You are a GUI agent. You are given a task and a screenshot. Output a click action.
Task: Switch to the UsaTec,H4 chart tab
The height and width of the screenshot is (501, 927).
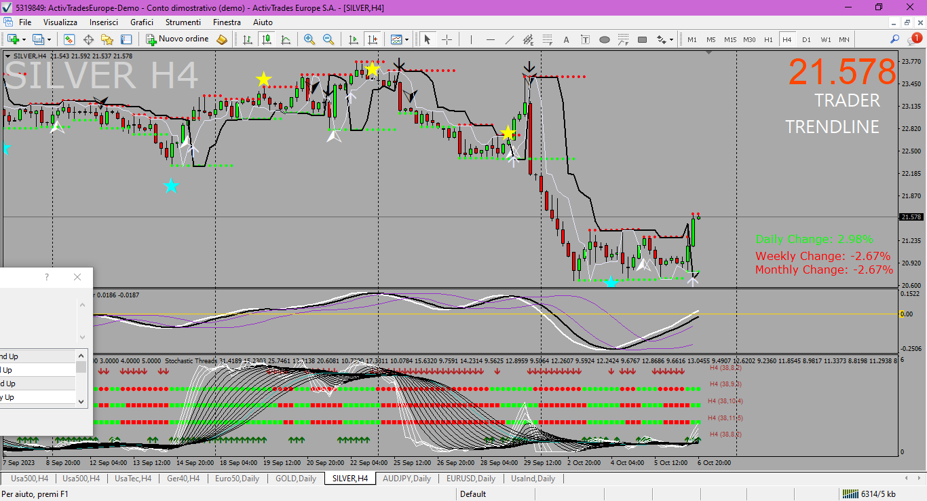(x=133, y=479)
